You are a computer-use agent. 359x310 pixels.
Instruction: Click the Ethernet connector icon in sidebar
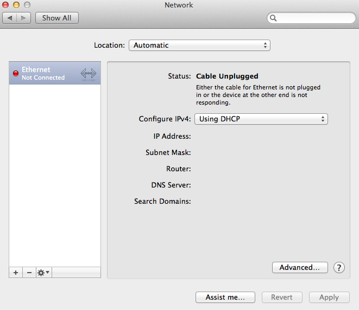(x=88, y=73)
